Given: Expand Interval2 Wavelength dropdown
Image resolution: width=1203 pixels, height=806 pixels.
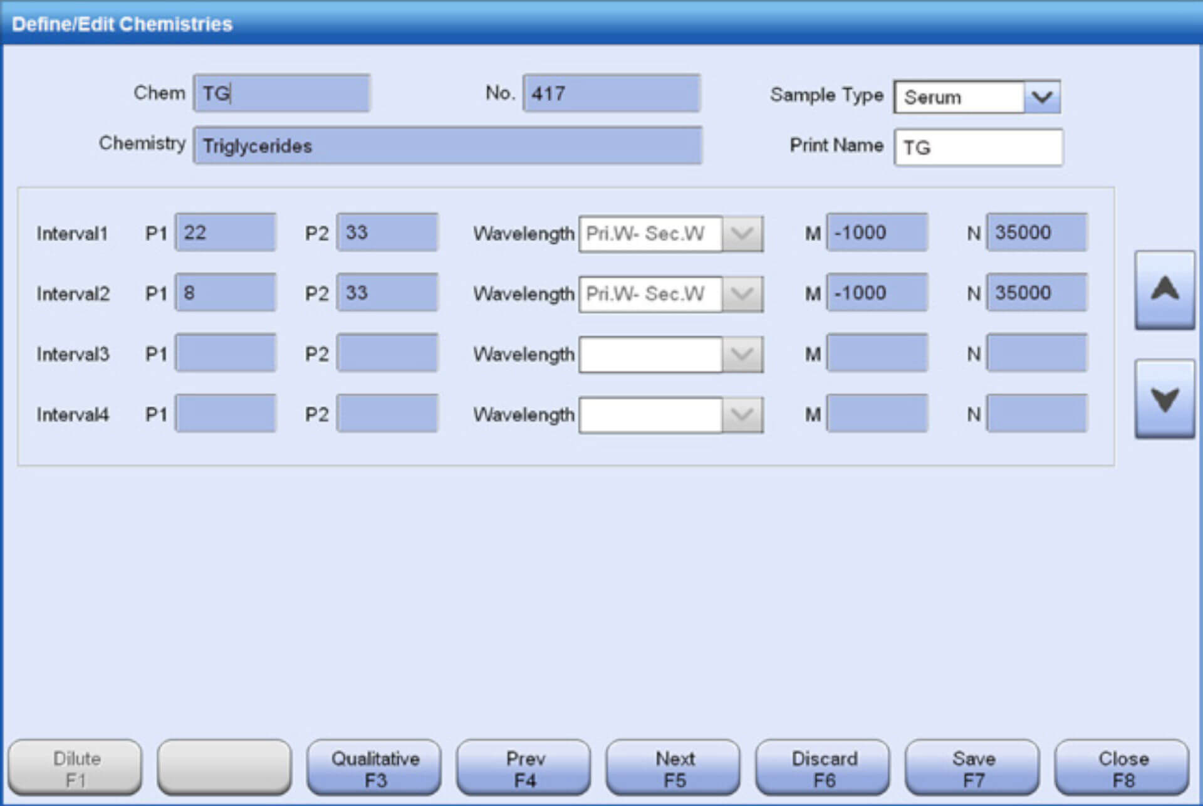Looking at the screenshot, I should coord(742,294).
